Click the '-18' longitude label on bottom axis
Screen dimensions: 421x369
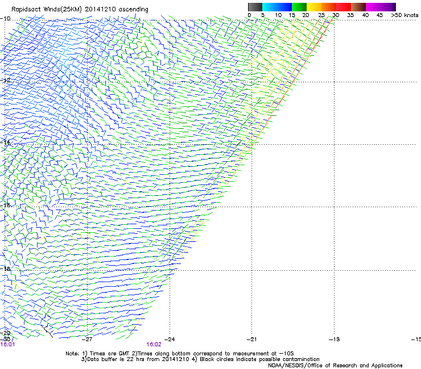(334, 339)
